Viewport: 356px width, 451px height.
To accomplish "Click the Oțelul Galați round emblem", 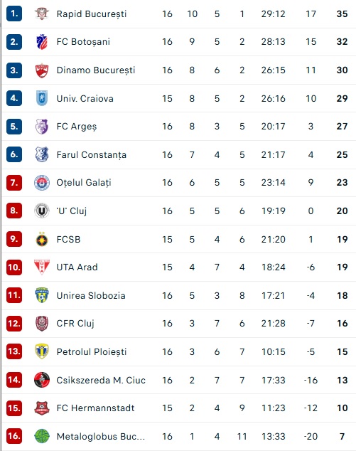I will [x=42, y=183].
